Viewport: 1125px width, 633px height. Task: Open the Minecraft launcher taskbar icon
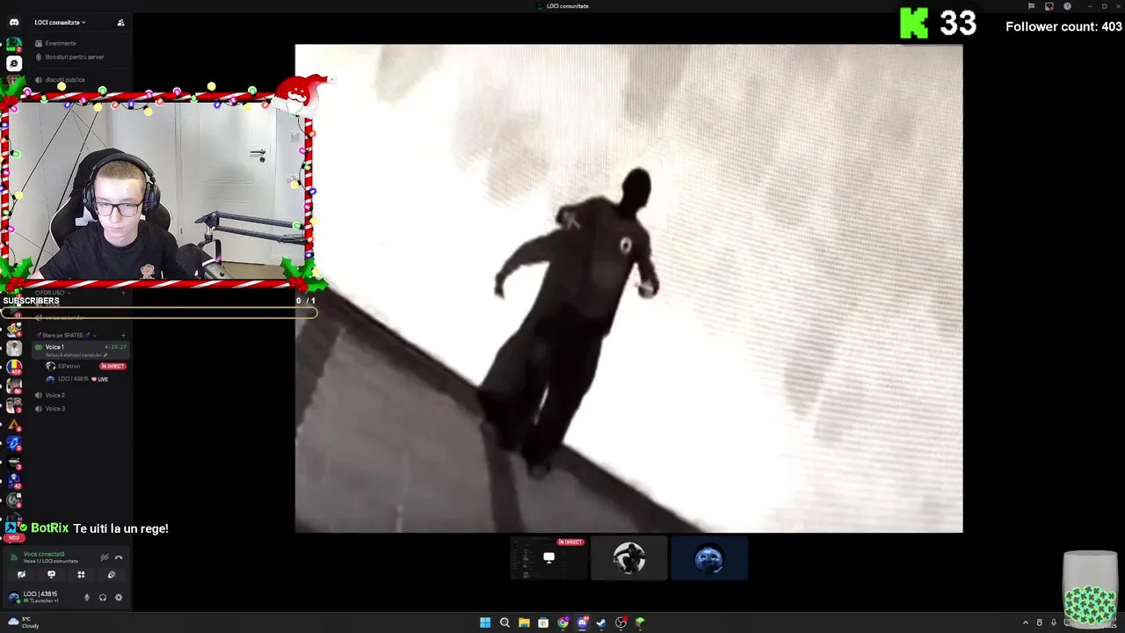tap(640, 622)
